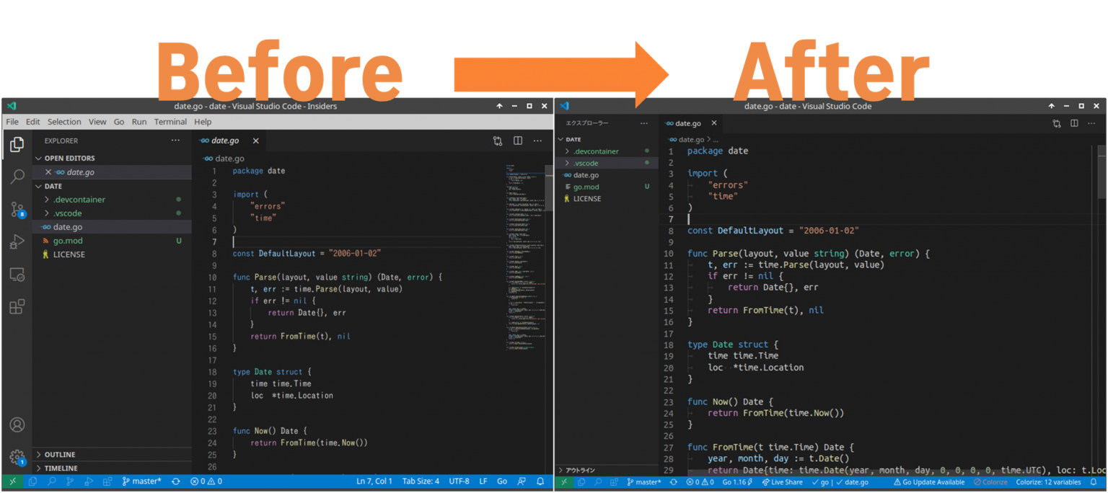Click sync changes icon in Before status bar
The image size is (1108, 493).
click(x=175, y=481)
